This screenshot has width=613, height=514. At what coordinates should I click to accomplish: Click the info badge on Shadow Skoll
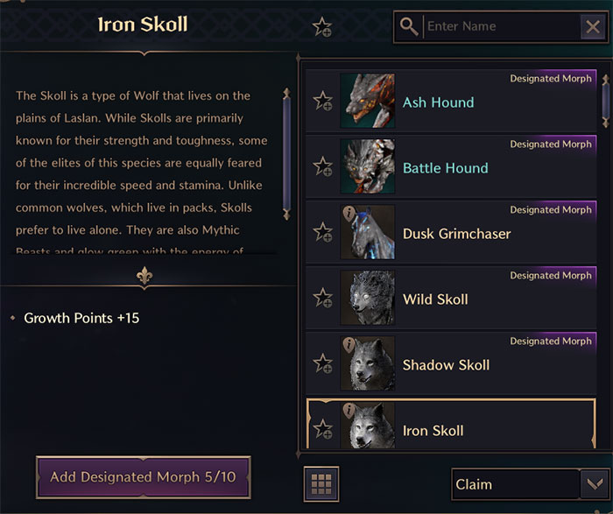(348, 344)
